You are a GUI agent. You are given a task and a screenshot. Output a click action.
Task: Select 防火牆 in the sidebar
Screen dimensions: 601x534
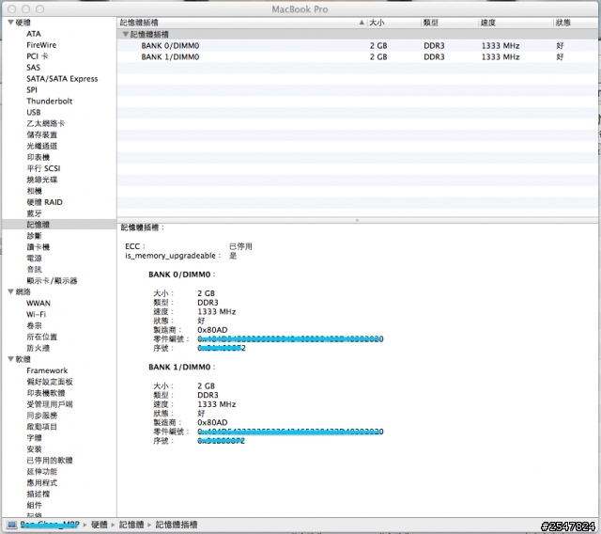click(38, 348)
